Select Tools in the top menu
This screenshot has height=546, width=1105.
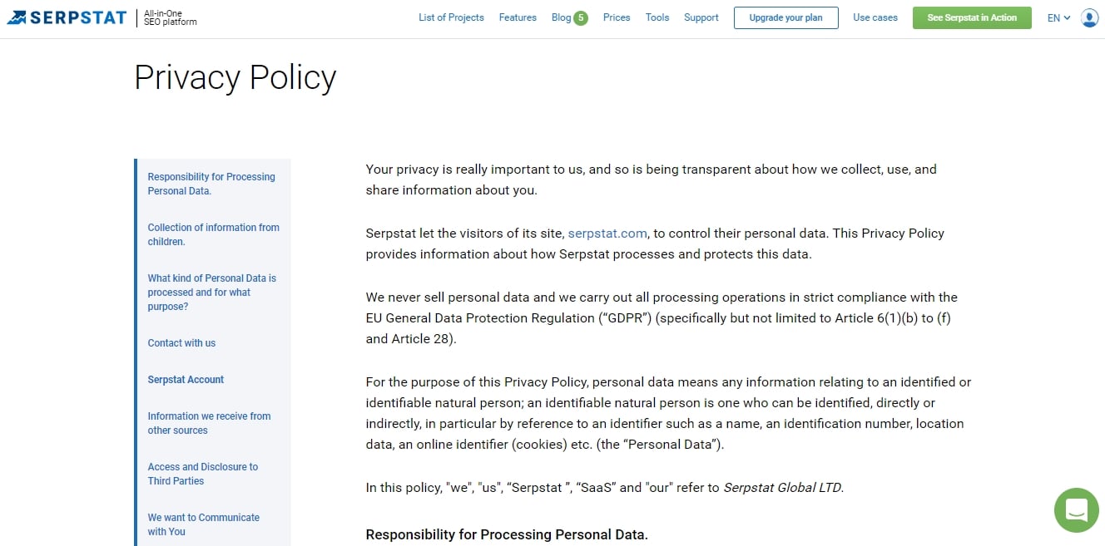[x=657, y=17]
